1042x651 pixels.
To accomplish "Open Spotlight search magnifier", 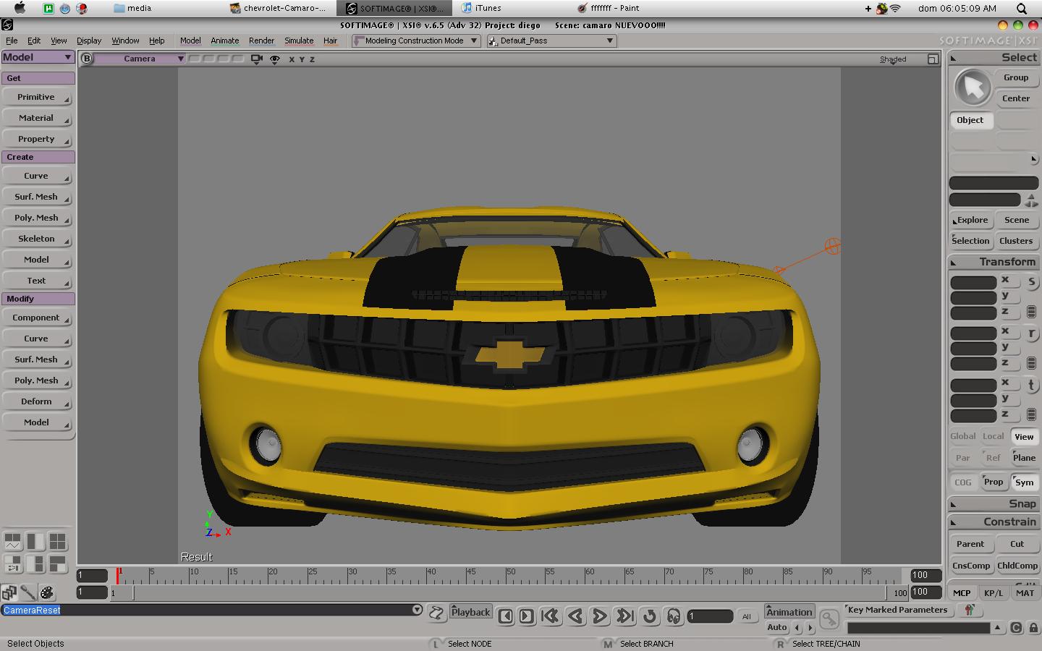I will (1022, 9).
